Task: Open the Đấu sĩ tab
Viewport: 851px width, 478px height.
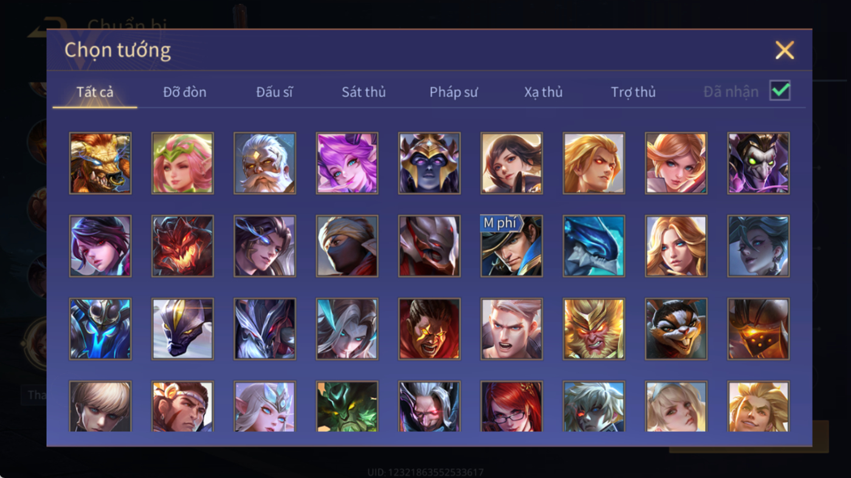Action: (274, 92)
